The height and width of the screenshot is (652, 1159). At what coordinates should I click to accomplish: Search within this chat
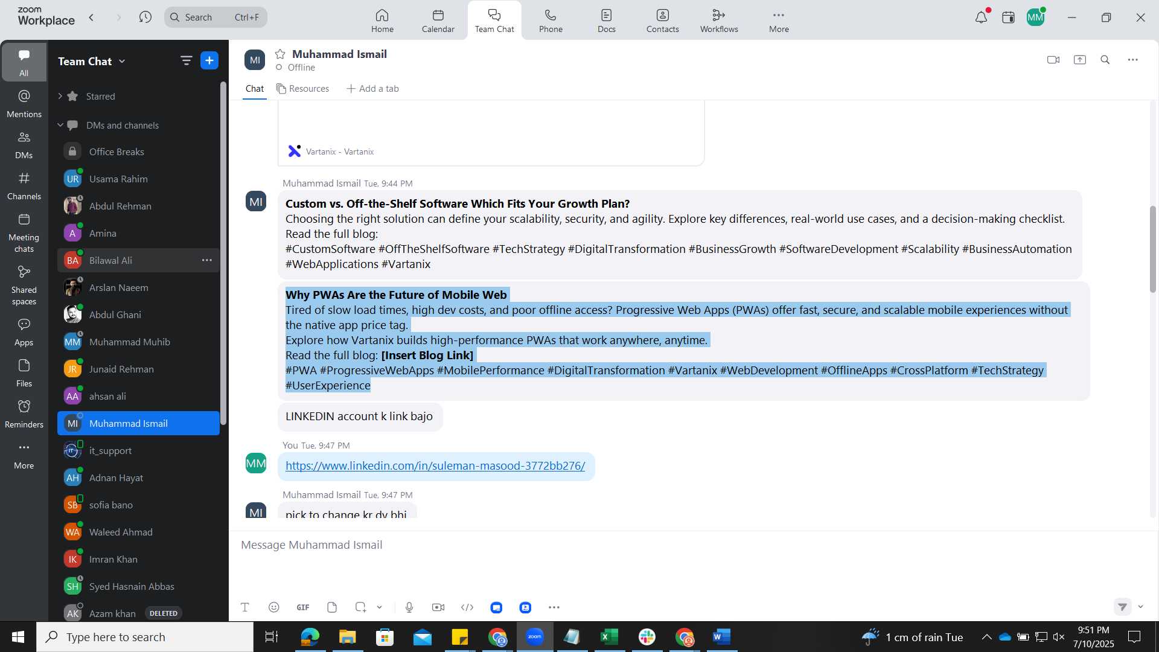pyautogui.click(x=1105, y=60)
